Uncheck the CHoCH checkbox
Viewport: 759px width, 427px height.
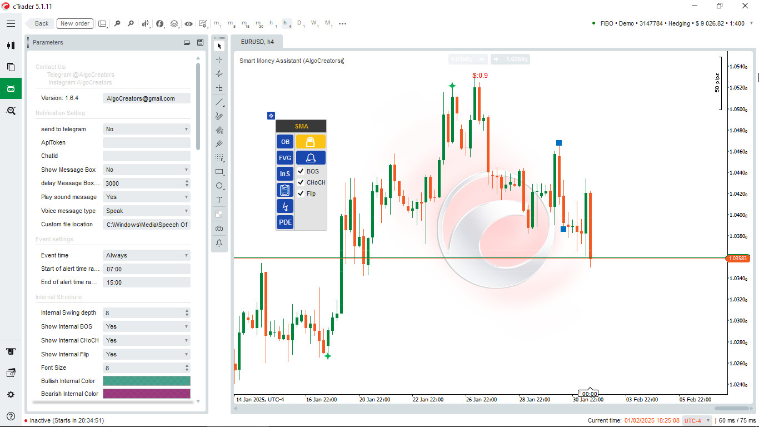tap(301, 182)
